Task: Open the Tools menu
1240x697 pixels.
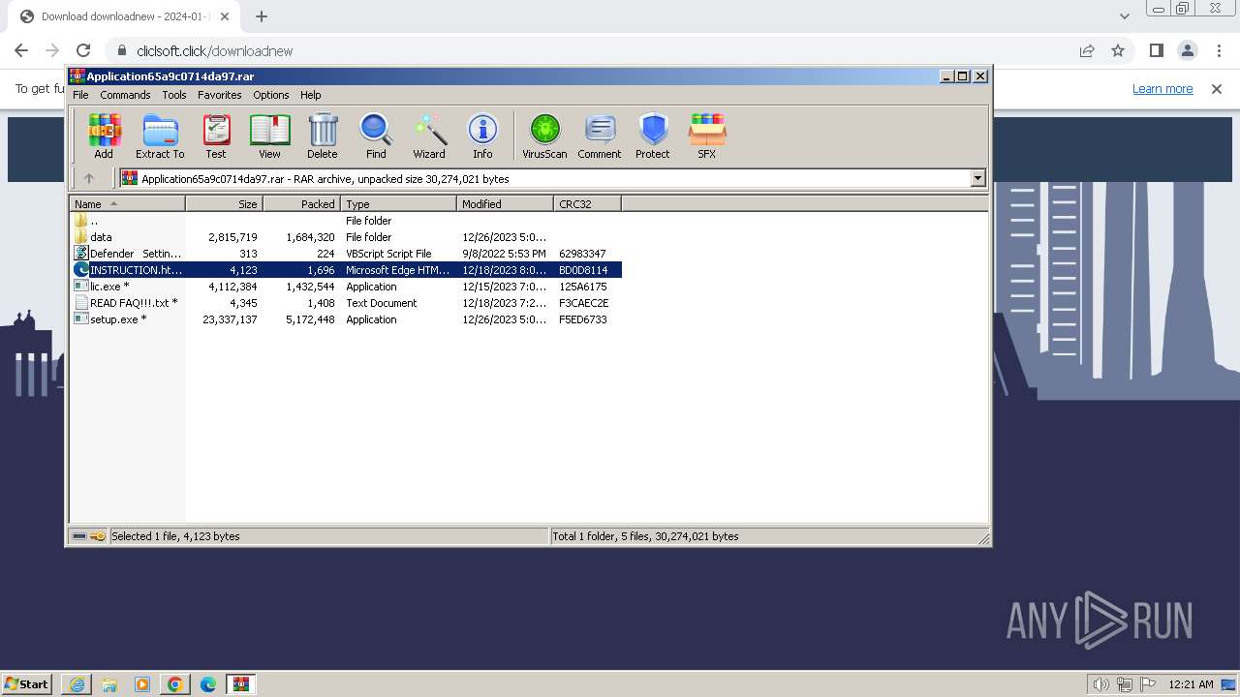Action: tap(174, 95)
